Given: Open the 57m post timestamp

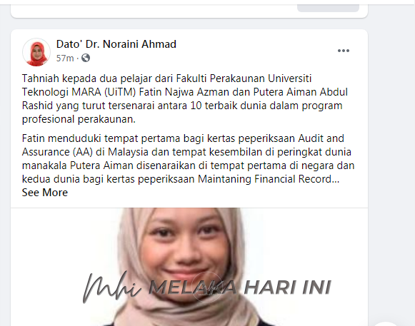Looking at the screenshot, I should [x=65, y=58].
